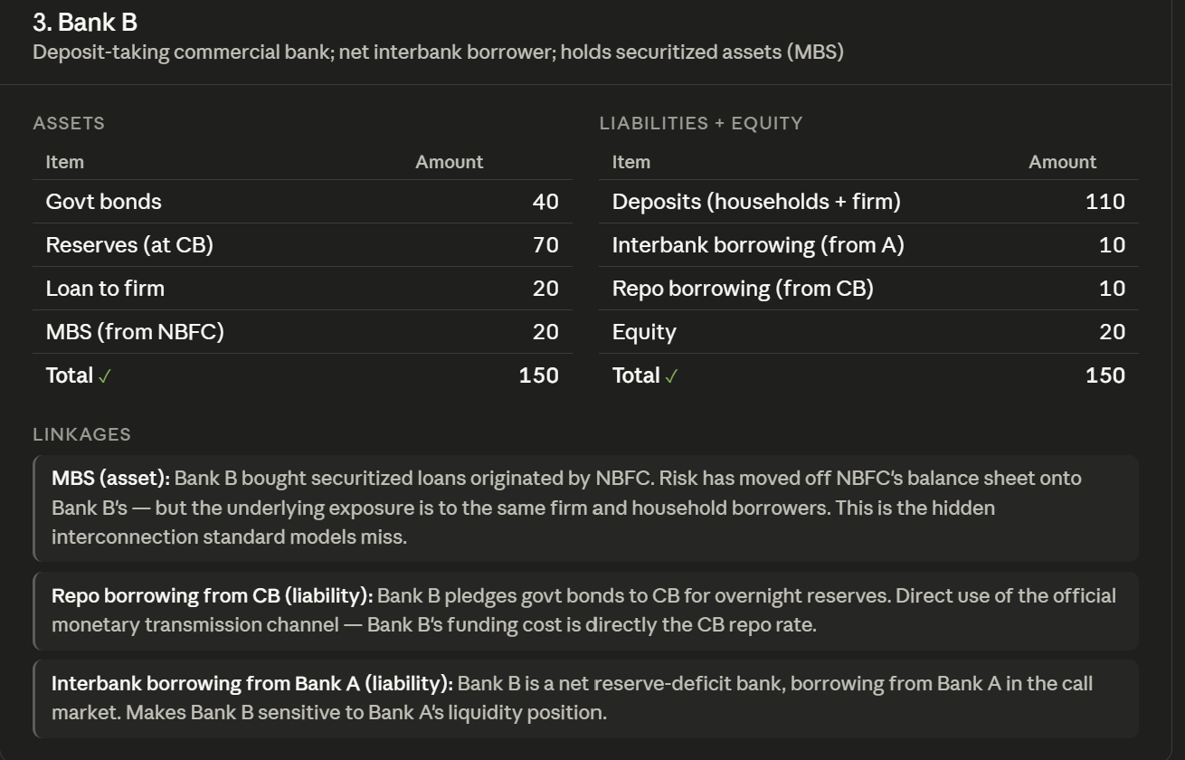Click the Govt bonds row in Assets
The image size is (1185, 760).
coord(302,202)
